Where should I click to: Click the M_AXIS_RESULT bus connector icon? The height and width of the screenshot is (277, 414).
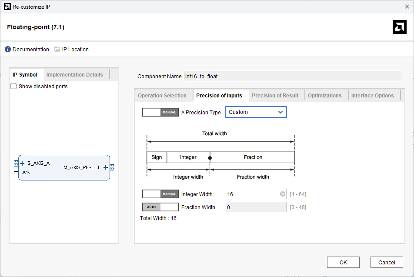coord(112,167)
